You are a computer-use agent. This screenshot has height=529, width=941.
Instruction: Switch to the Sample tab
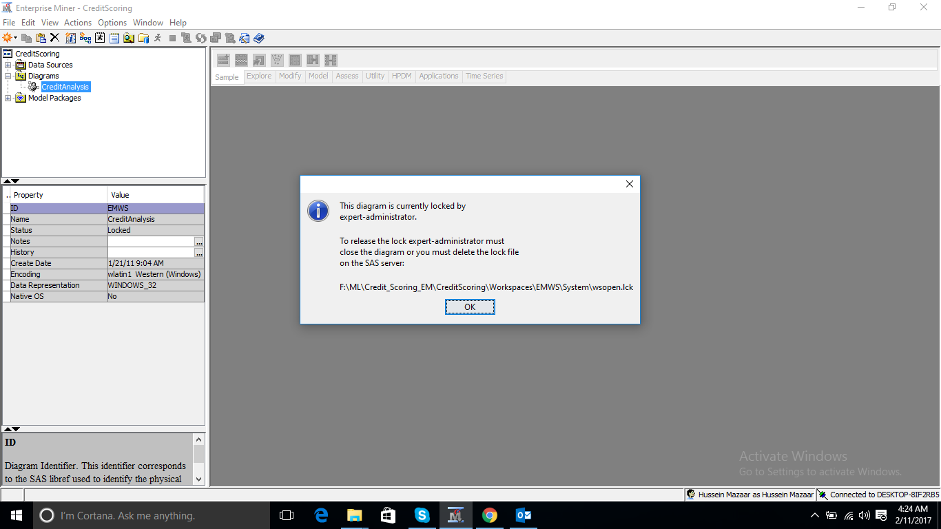pos(227,77)
